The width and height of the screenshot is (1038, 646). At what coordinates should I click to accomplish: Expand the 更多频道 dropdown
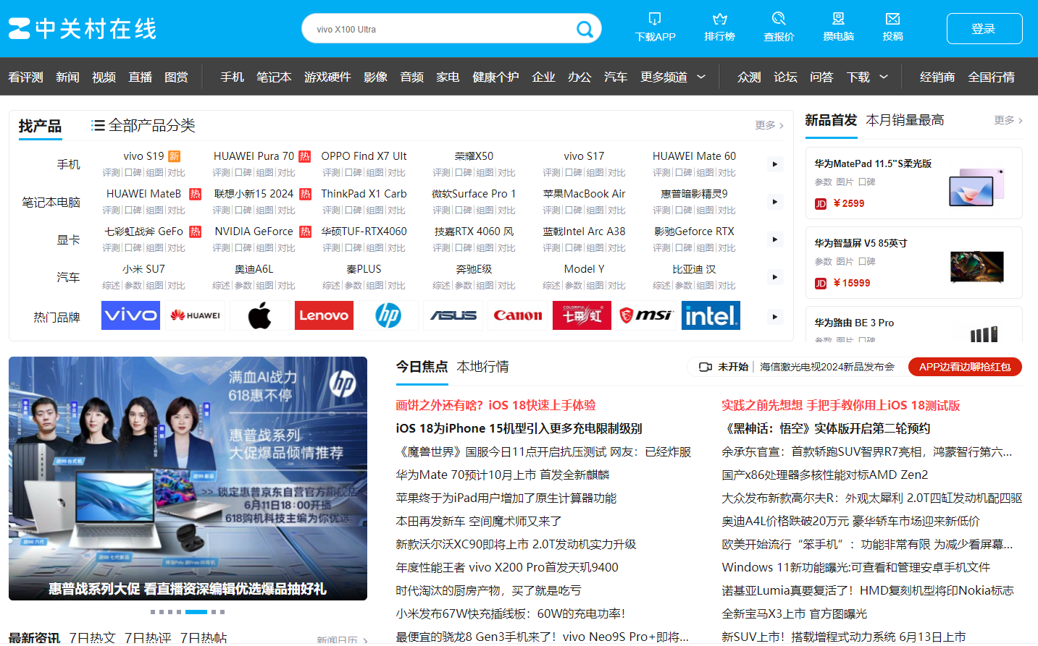tap(701, 77)
